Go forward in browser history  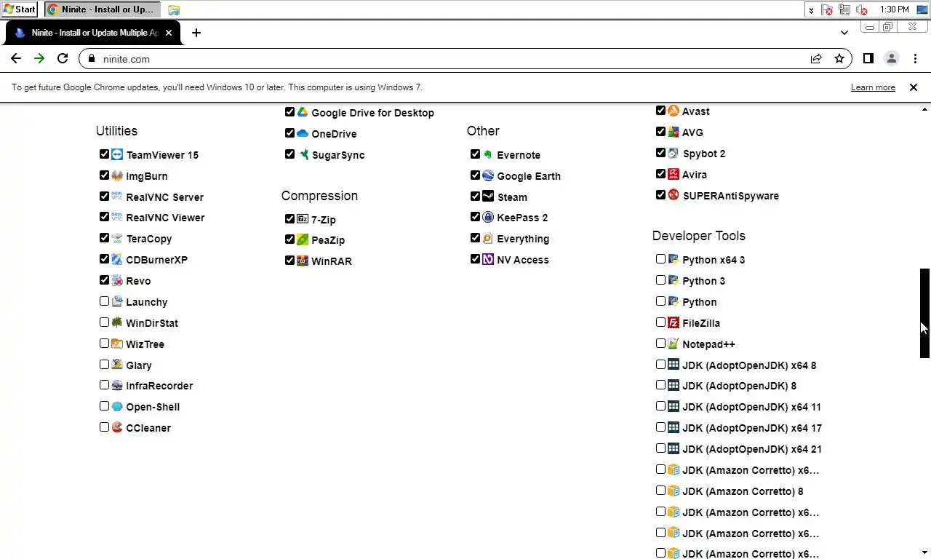click(39, 59)
